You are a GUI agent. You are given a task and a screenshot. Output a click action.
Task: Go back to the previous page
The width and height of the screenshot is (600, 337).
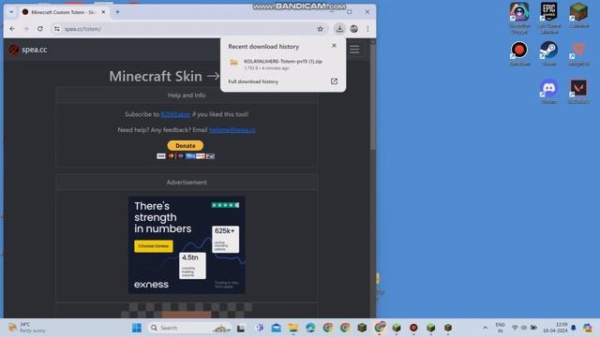point(12,29)
